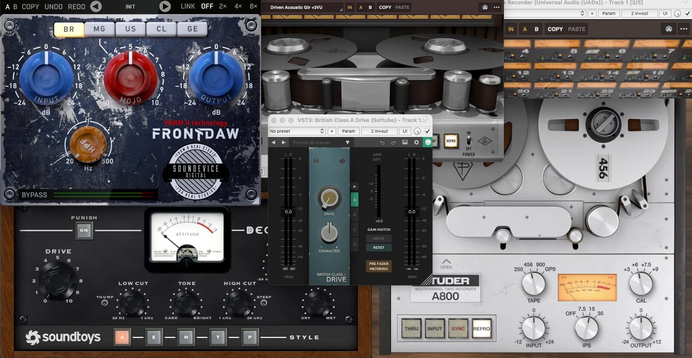Turn off the Decapitator Punish switch
The width and height of the screenshot is (692, 358).
tap(84, 230)
